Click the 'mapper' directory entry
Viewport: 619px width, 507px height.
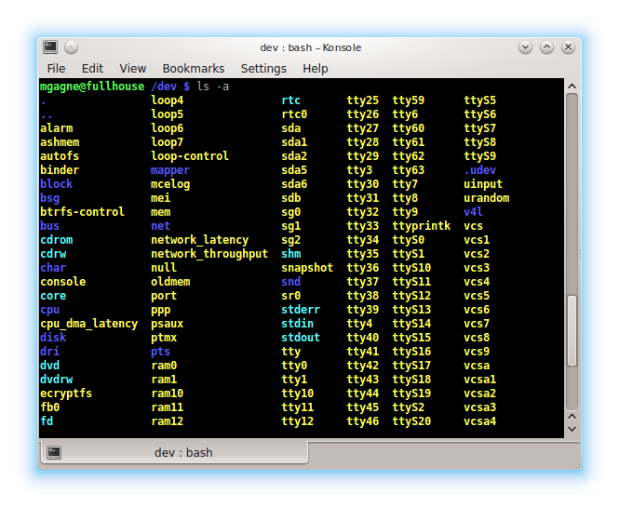(170, 171)
